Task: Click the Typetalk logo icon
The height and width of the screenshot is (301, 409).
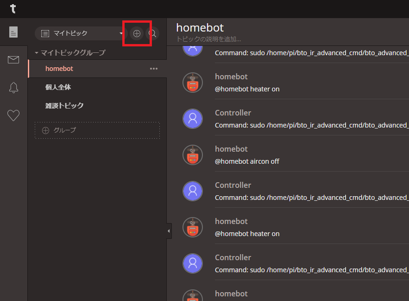Action: [x=13, y=9]
